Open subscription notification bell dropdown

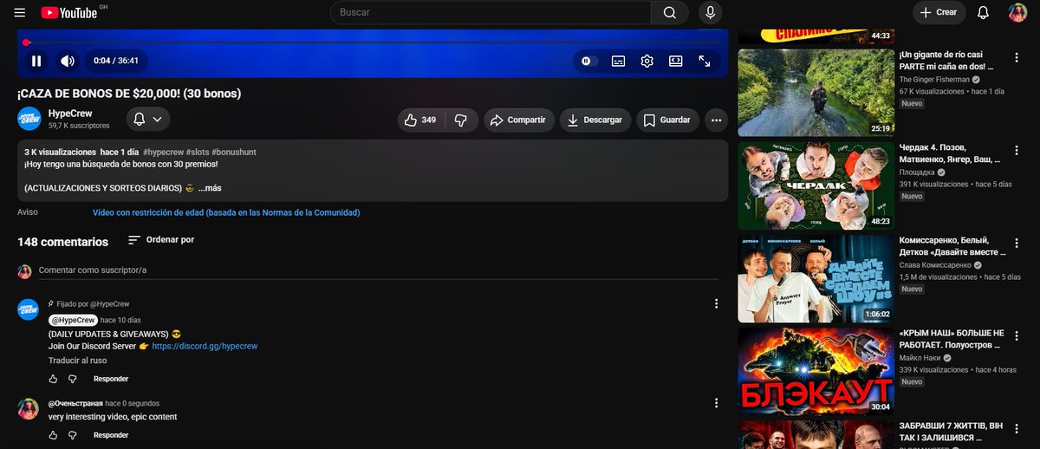147,119
